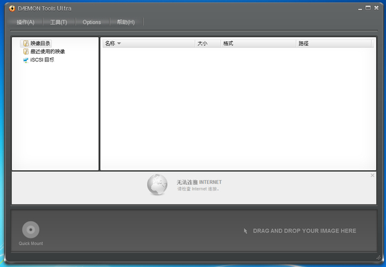Click the 大小 column header
The height and width of the screenshot is (267, 386).
click(208, 43)
